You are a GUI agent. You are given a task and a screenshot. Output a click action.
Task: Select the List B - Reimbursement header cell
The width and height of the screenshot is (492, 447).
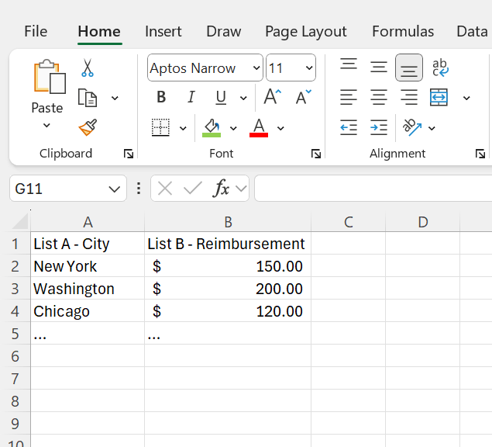tap(228, 244)
